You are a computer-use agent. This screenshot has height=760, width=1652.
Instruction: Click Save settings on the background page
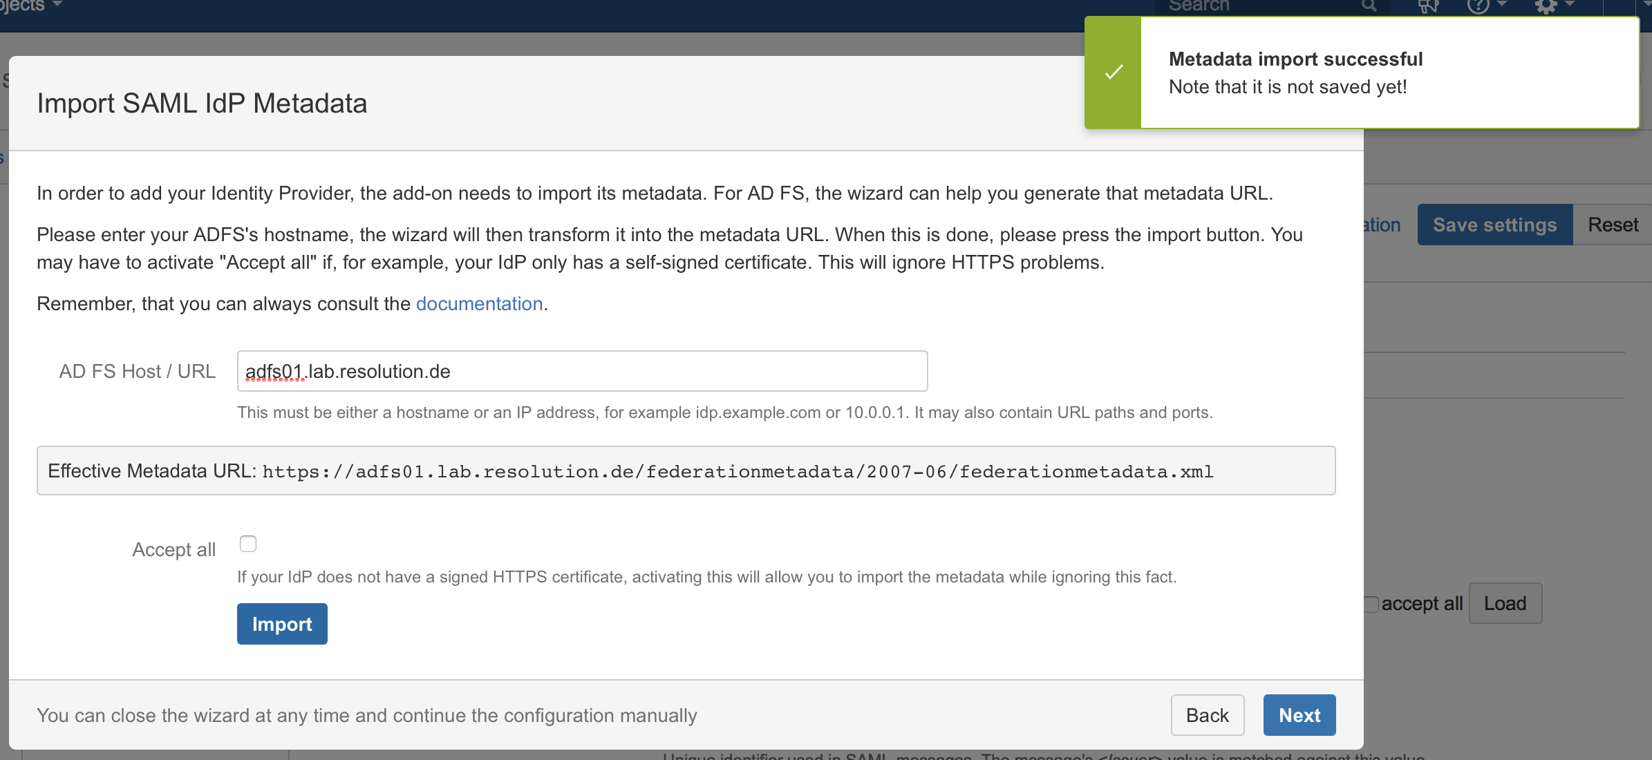click(x=1495, y=225)
